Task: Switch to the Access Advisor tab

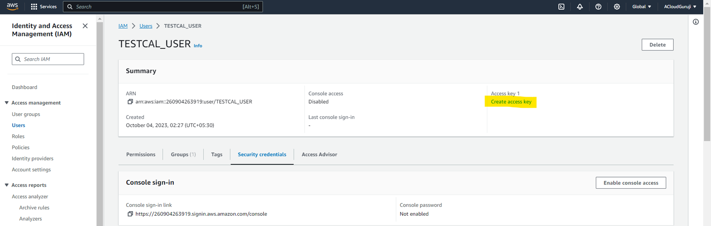Action: 319,154
